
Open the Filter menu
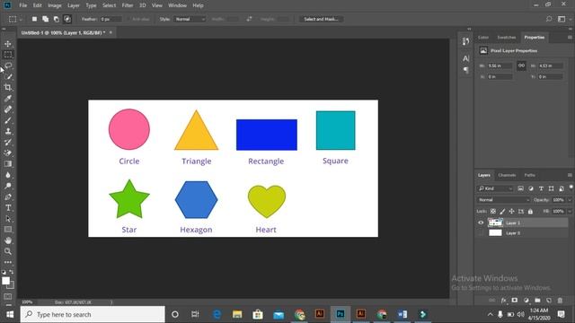click(128, 5)
